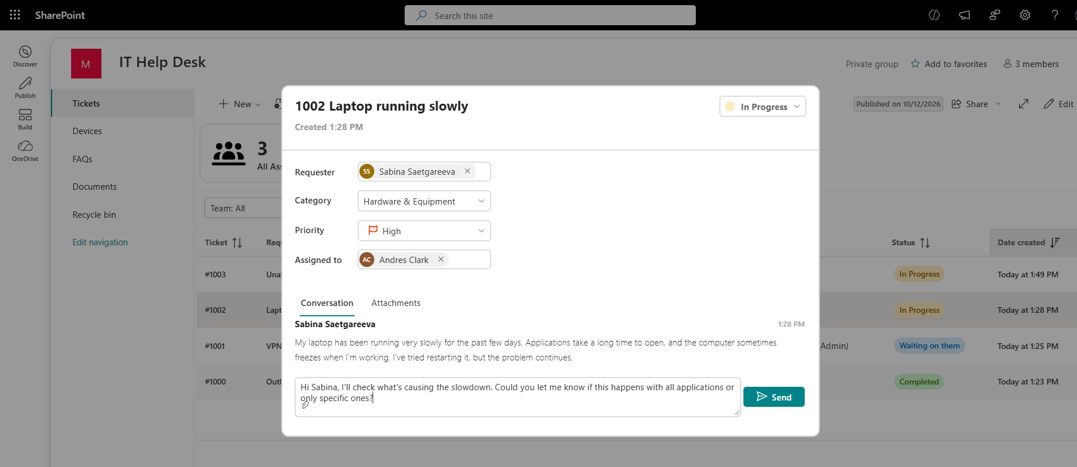Click the share connections icon in header

click(995, 15)
